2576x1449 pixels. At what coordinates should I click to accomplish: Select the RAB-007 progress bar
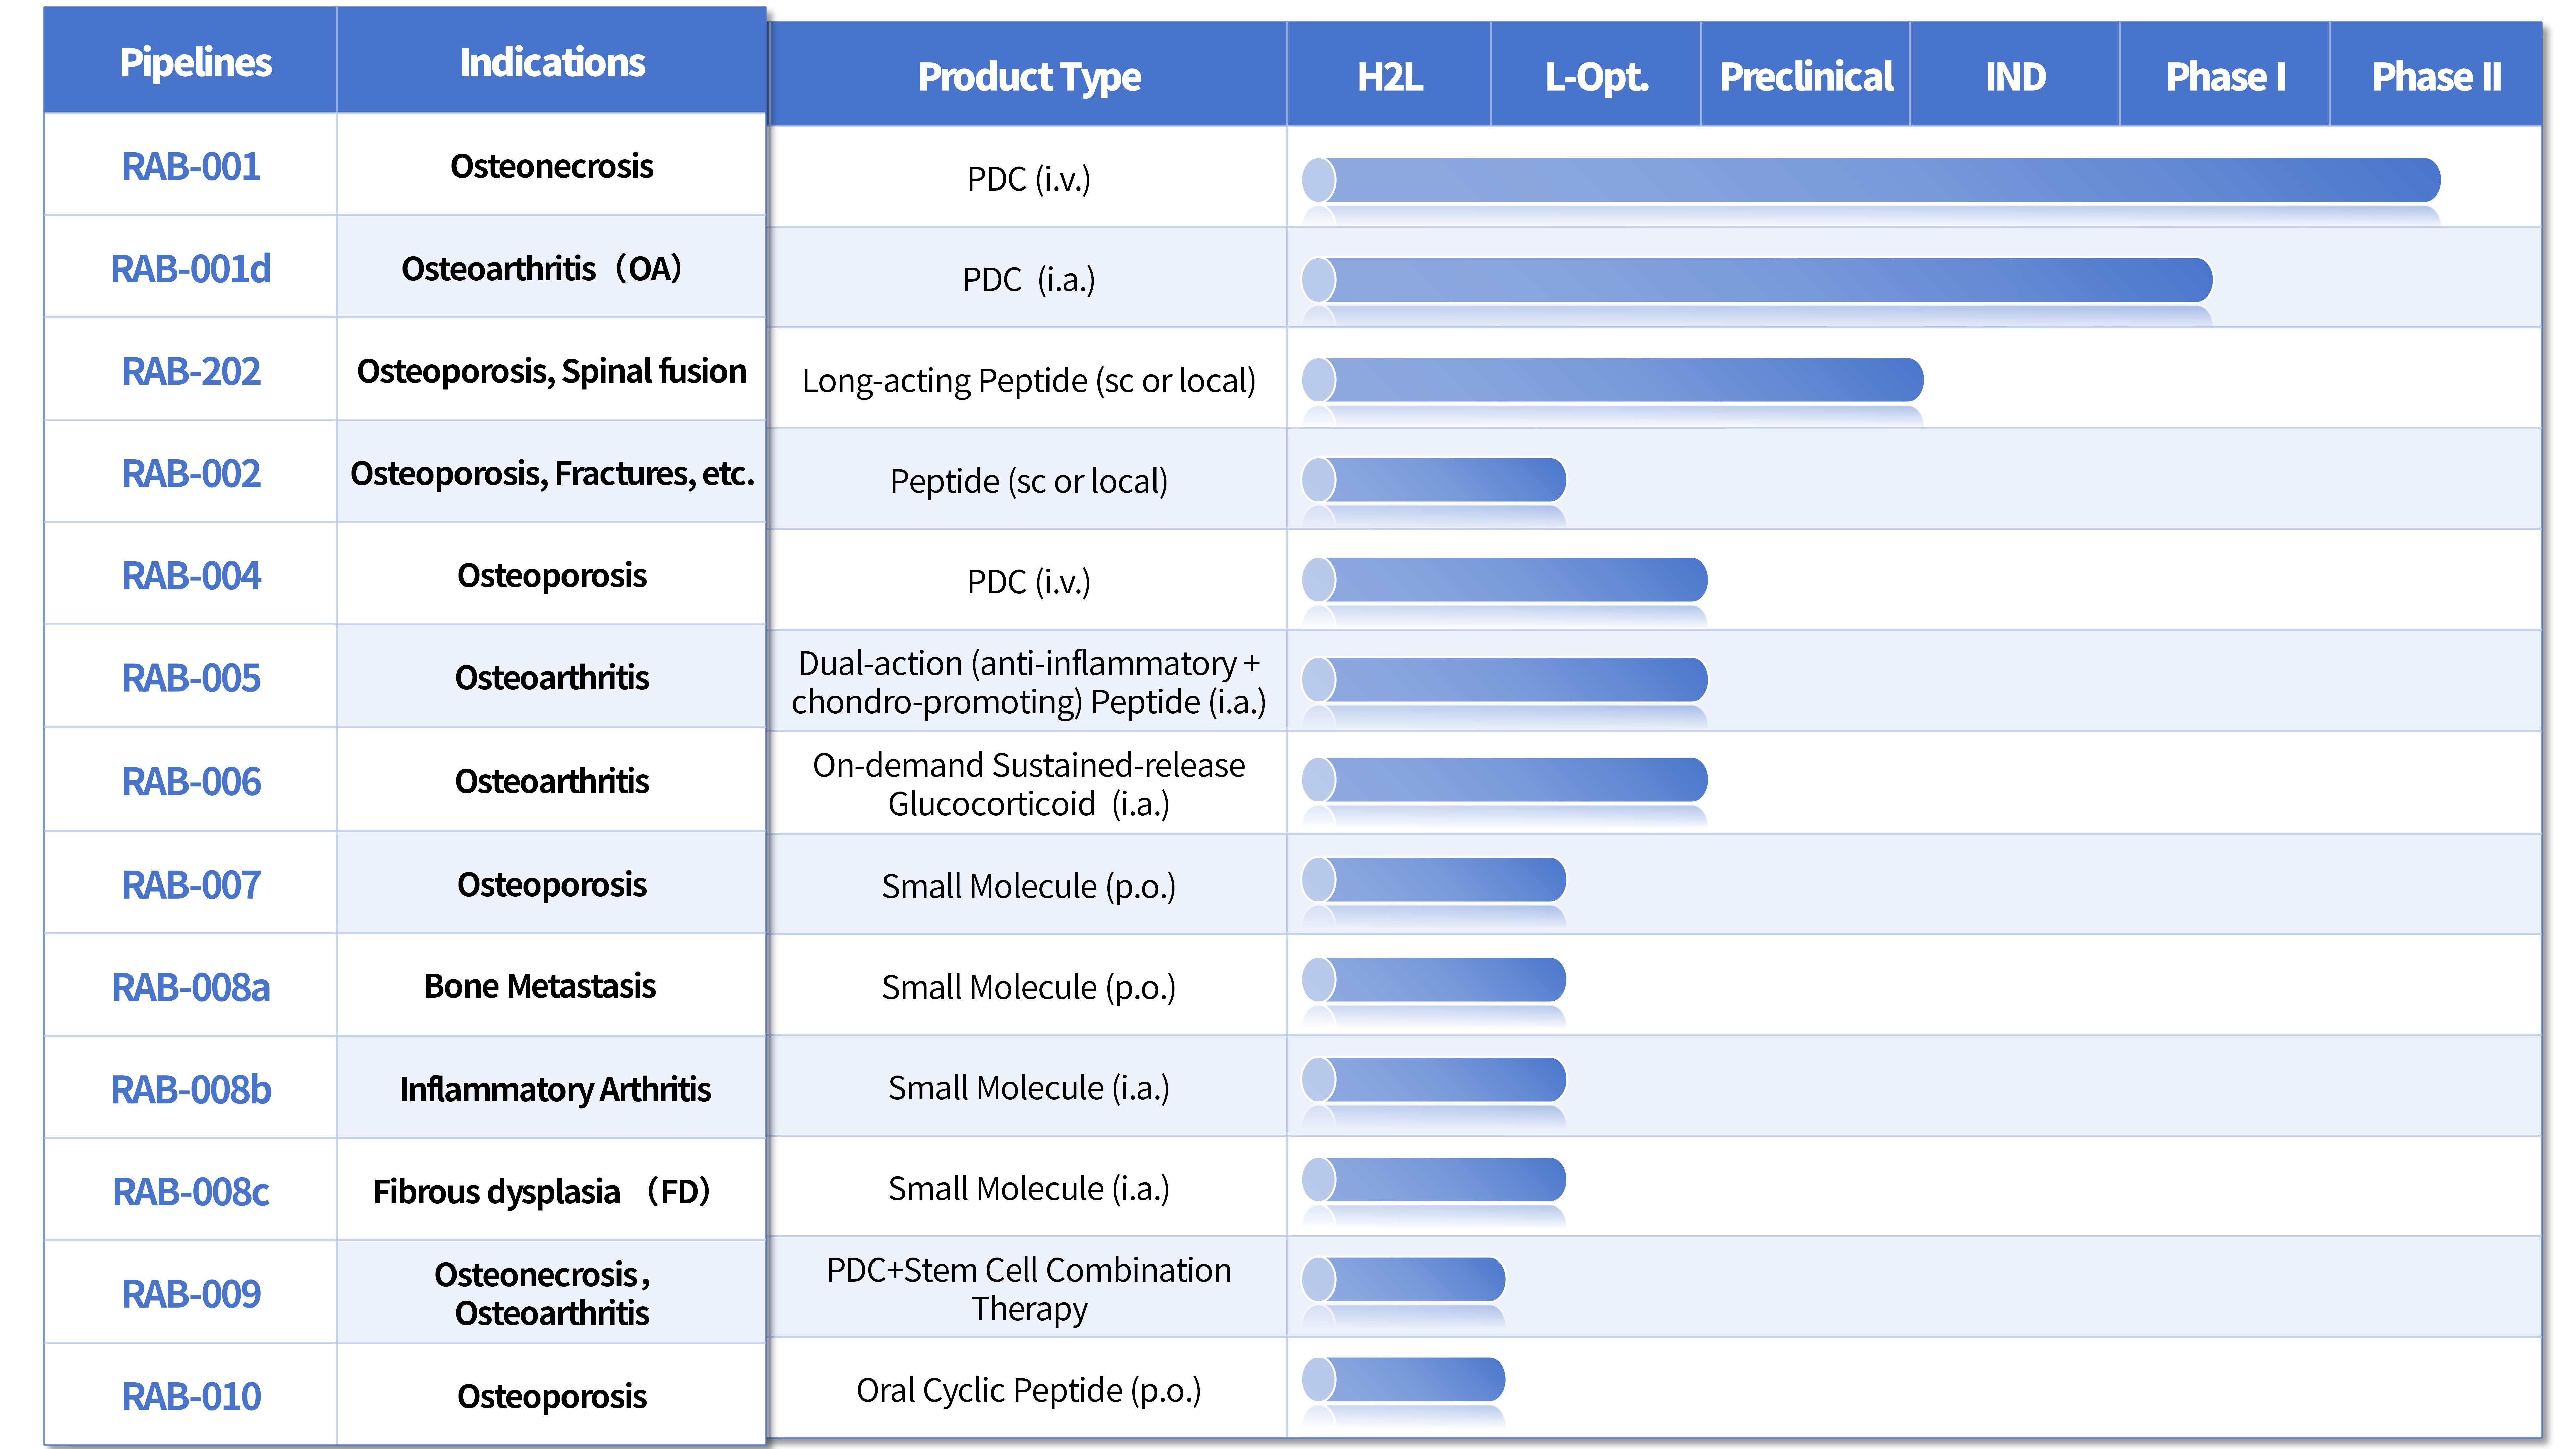[1434, 880]
